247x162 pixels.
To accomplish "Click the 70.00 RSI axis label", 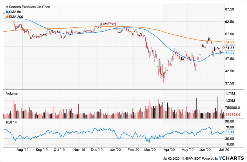I will click(229, 127).
